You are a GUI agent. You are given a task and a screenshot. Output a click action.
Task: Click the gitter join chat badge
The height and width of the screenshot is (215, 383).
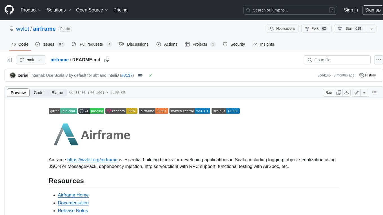(x=63, y=111)
